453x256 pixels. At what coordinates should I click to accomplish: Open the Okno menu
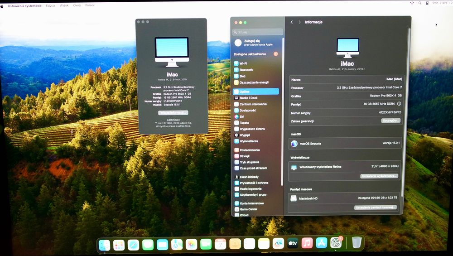pos(77,5)
